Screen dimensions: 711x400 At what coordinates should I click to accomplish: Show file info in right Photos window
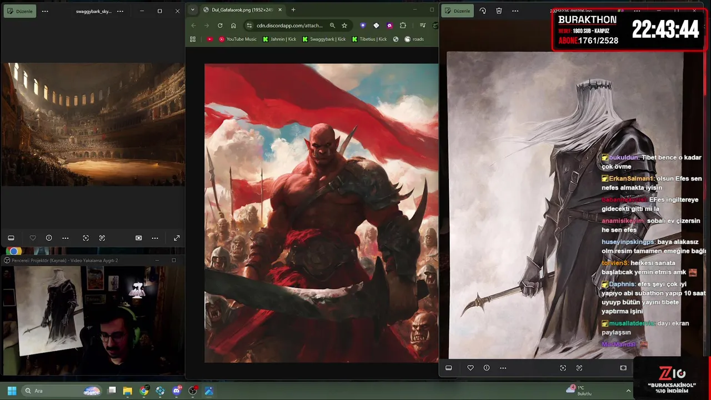tap(487, 368)
